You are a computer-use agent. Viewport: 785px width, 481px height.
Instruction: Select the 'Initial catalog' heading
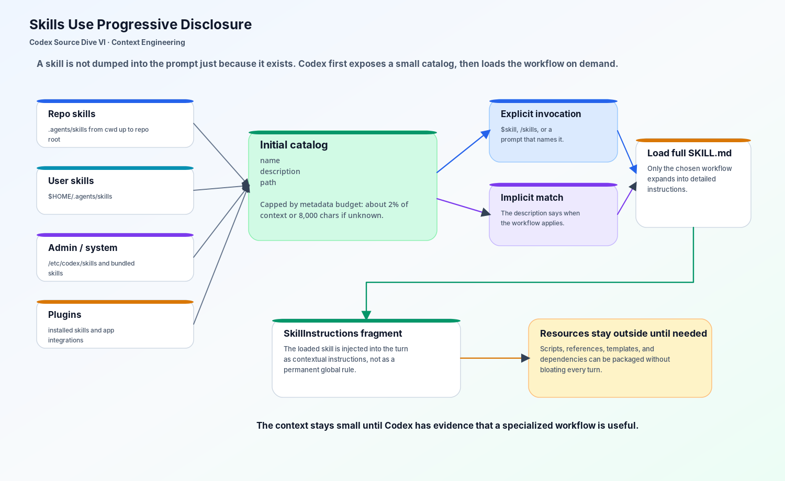tap(294, 145)
